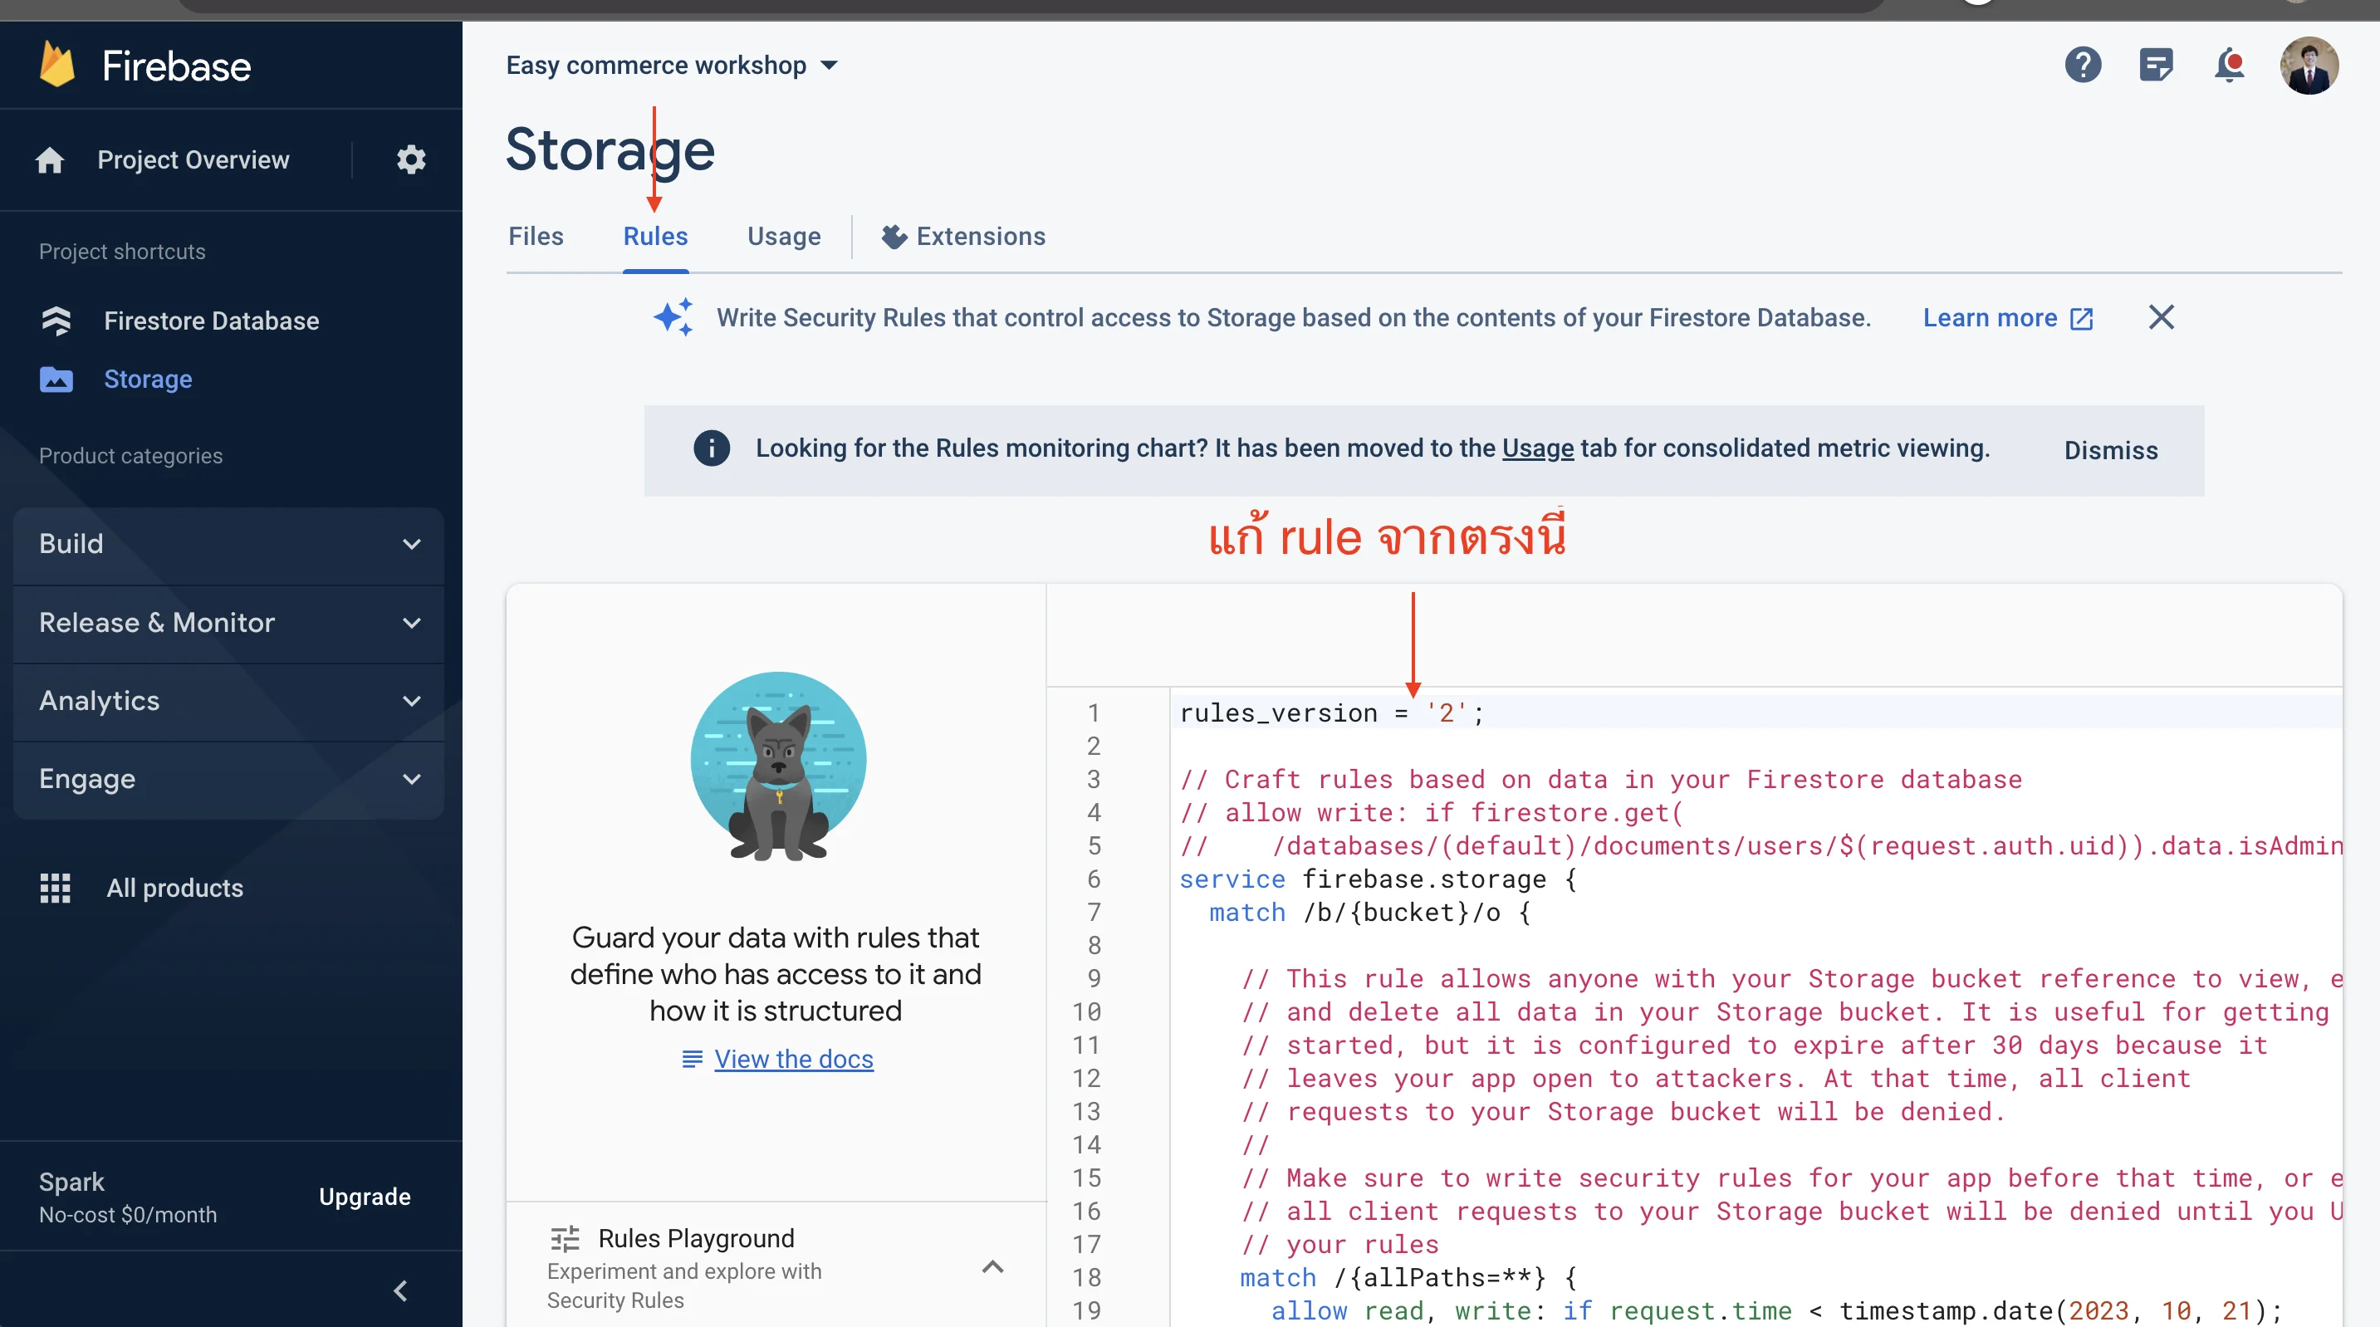Click the Upgrade plan button
This screenshot has height=1327, width=2380.
pos(364,1197)
